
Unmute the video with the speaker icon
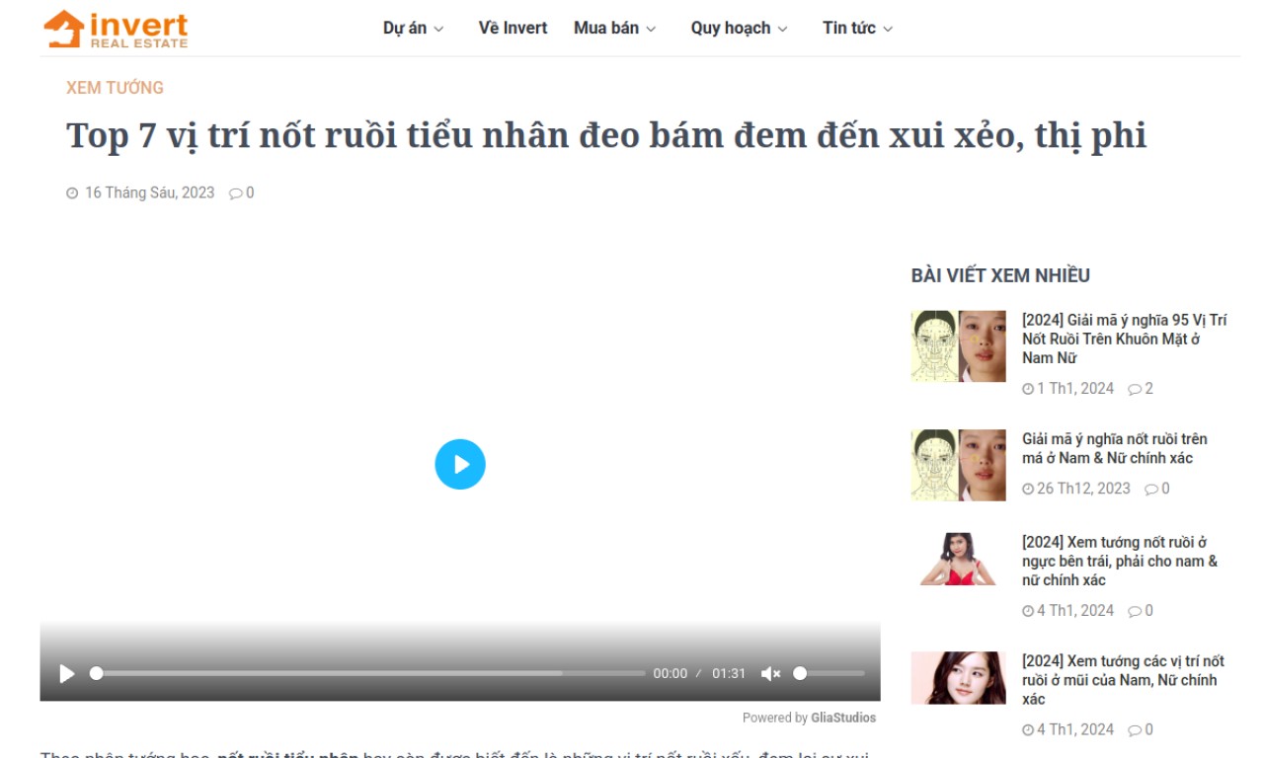[x=770, y=673]
